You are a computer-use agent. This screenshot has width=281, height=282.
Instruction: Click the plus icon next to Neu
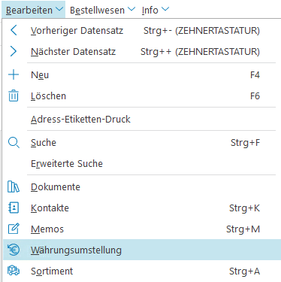[14, 74]
